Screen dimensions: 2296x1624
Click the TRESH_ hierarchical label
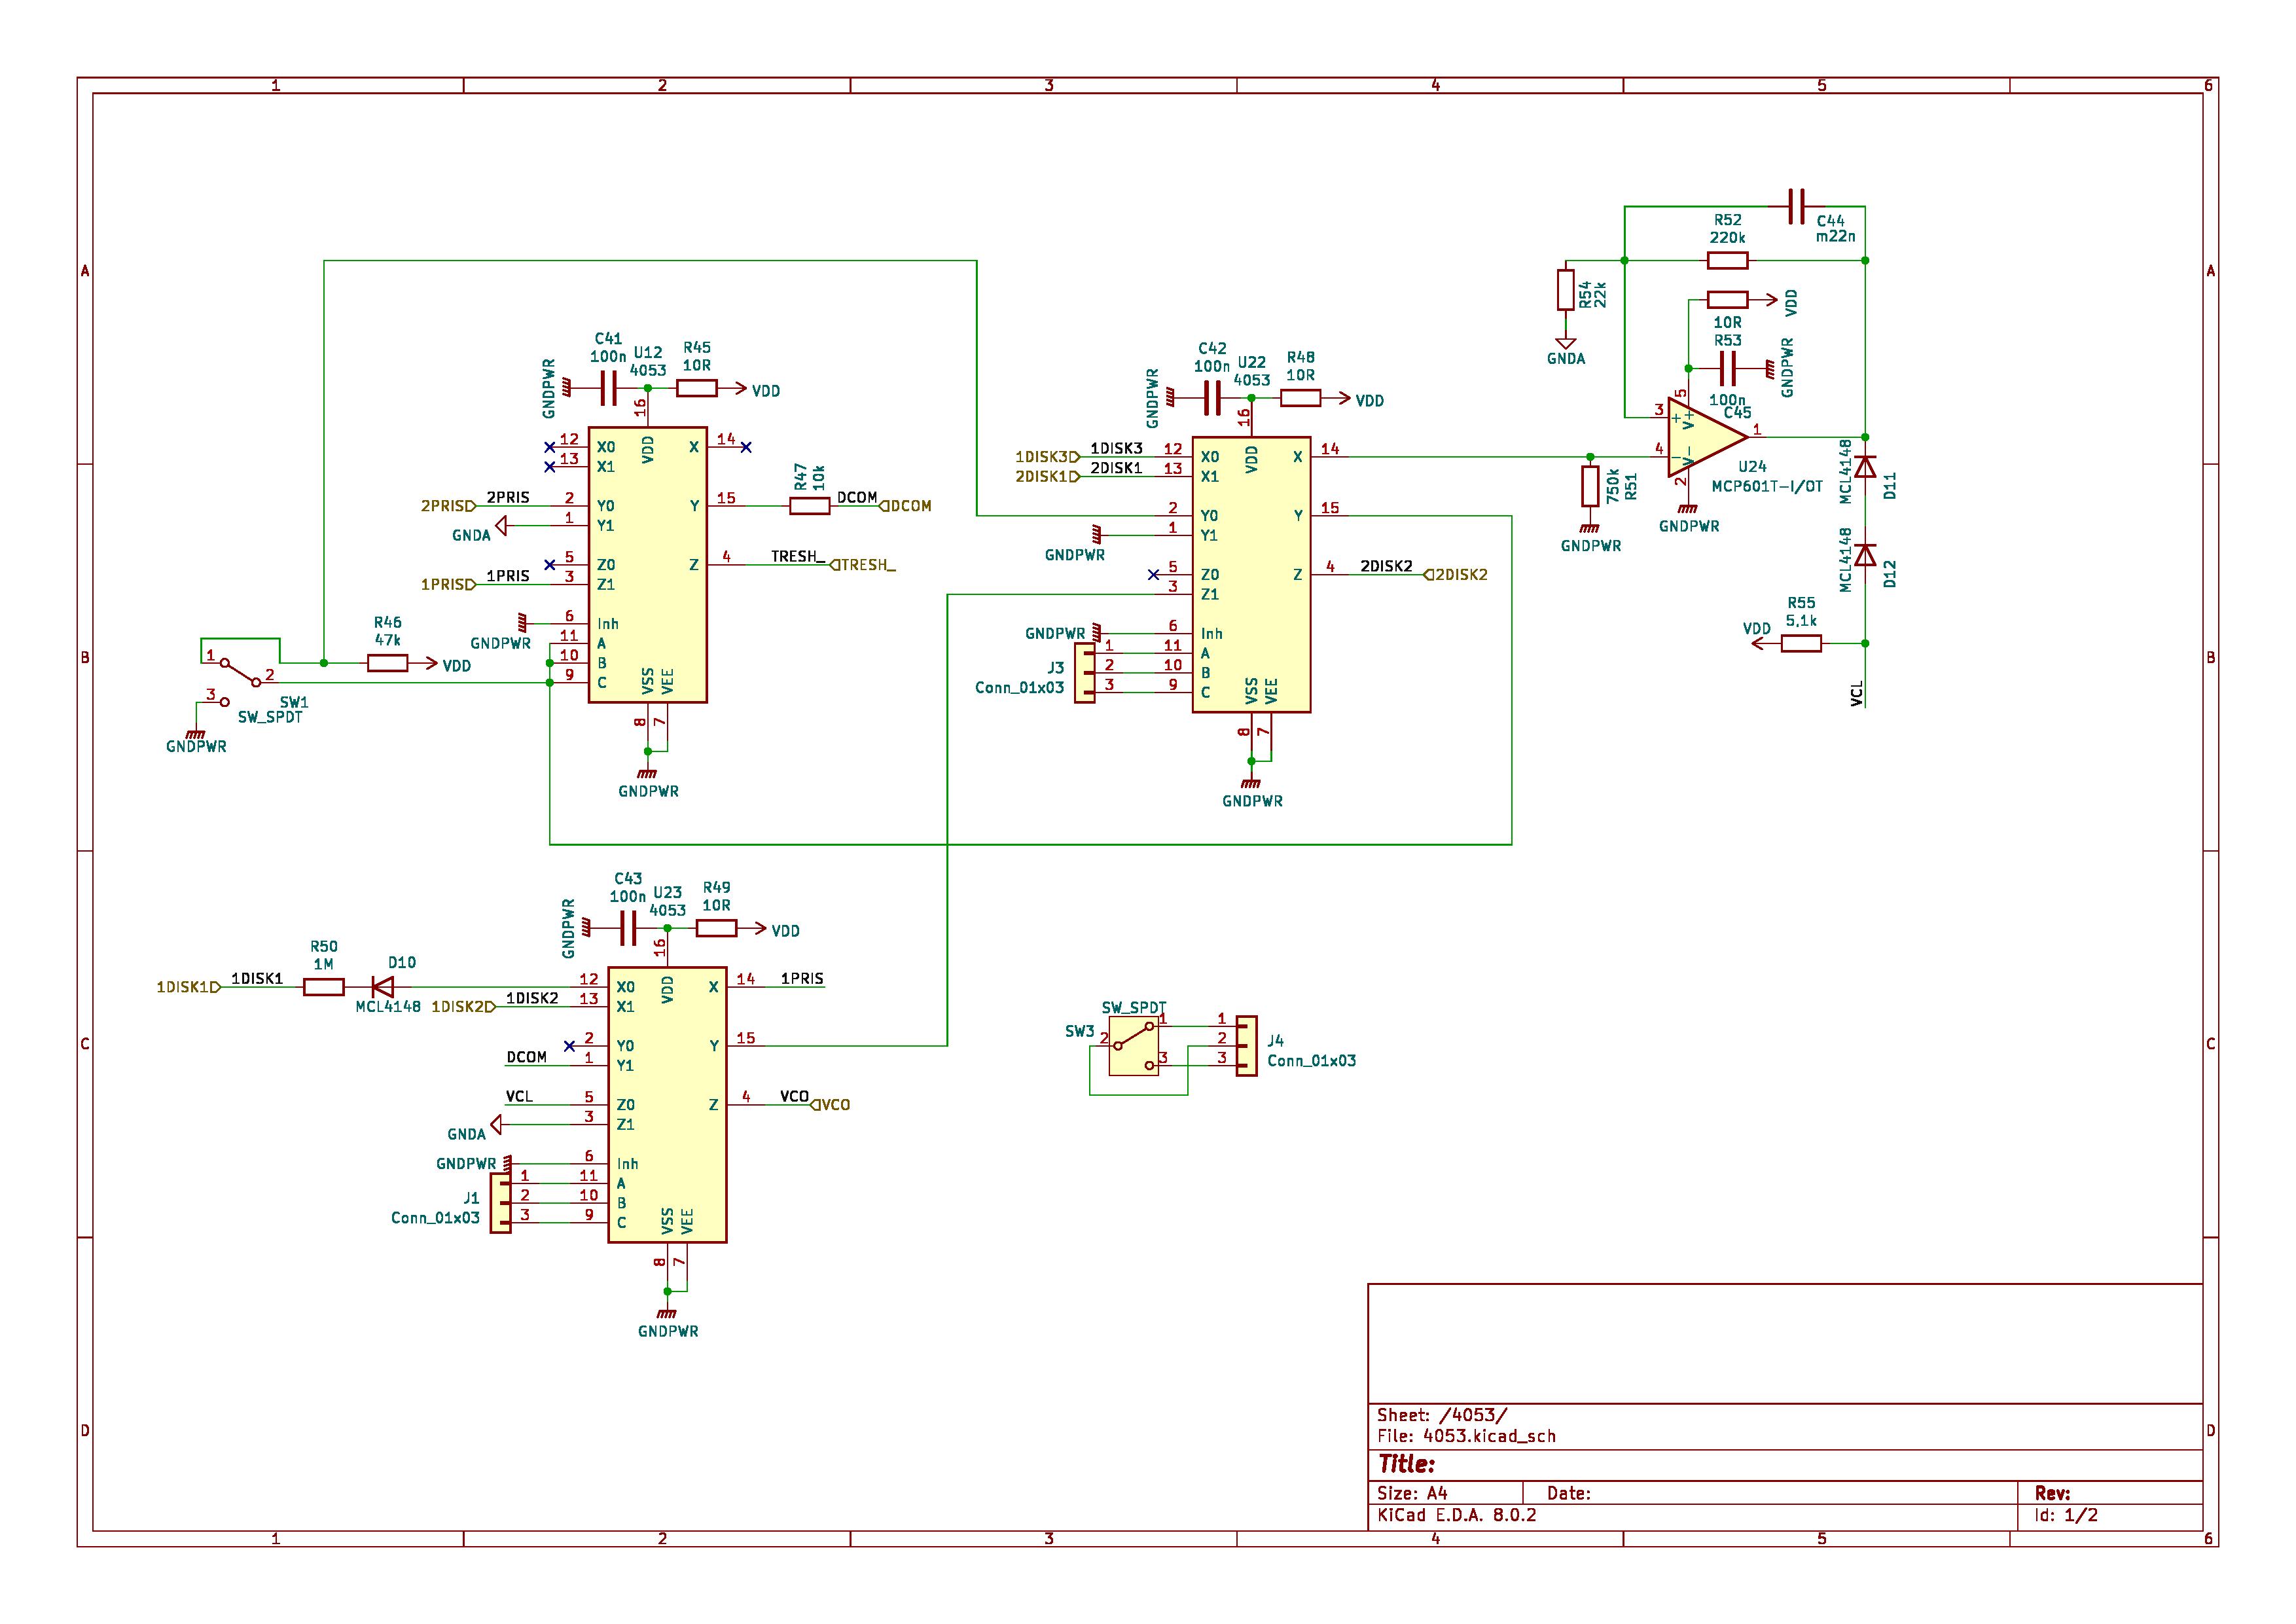pyautogui.click(x=864, y=565)
